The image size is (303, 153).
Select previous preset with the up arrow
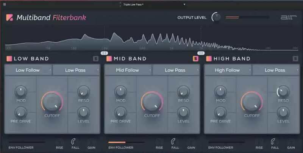[120, 3]
